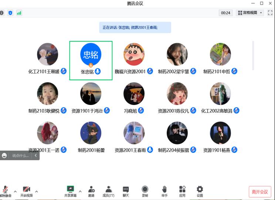The height and width of the screenshot is (200, 275).
Task: Click the blue security shield icon
Action: [x=10, y=13]
